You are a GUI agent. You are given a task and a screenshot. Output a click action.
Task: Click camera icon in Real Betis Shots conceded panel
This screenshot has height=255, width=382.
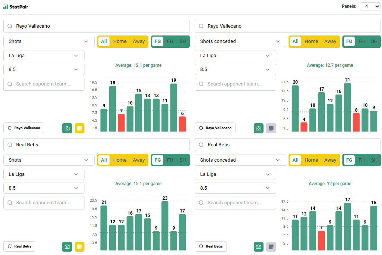[x=258, y=247]
